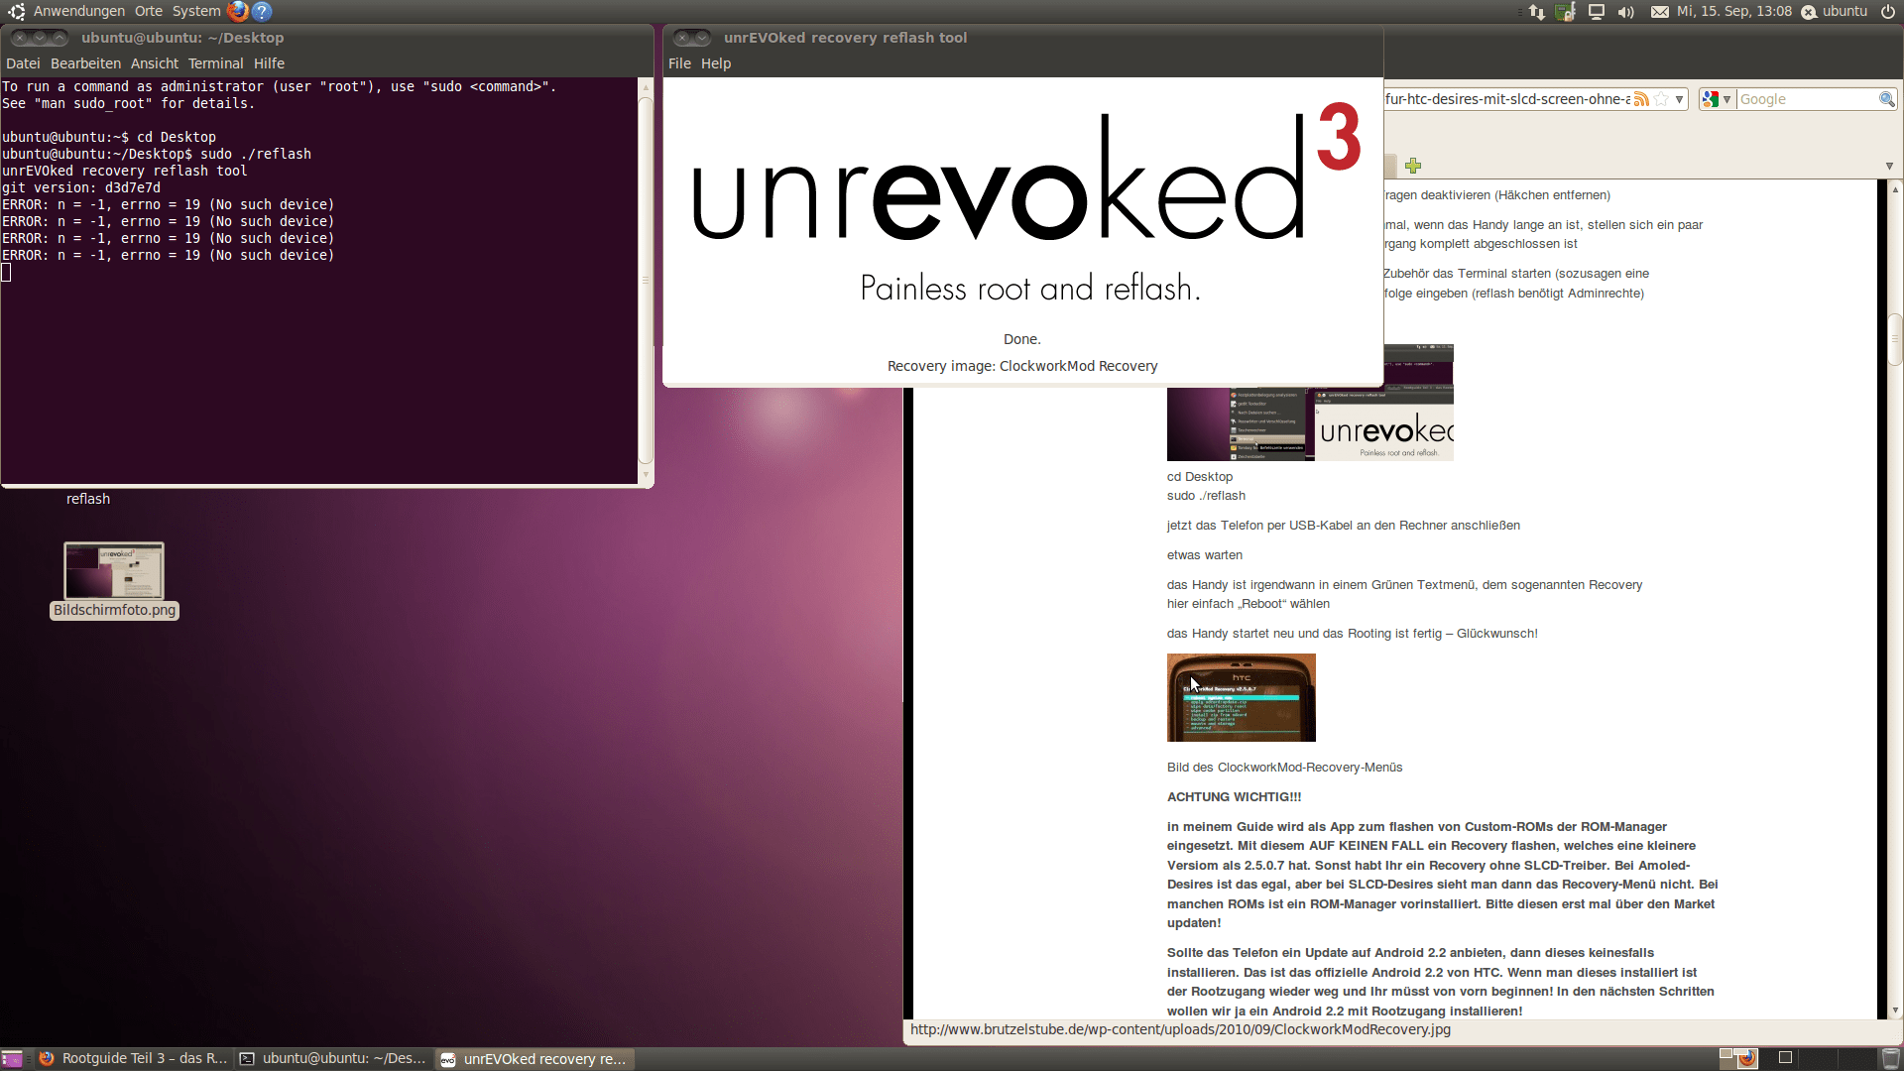Open Ansicht menu in the terminal
The image size is (1904, 1071).
pyautogui.click(x=155, y=63)
